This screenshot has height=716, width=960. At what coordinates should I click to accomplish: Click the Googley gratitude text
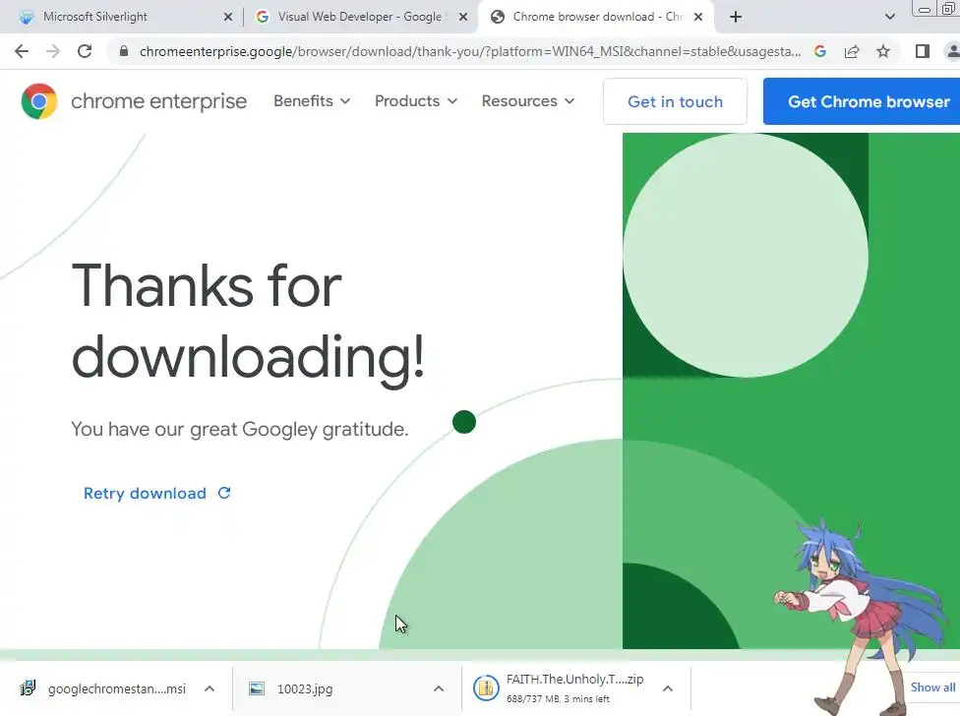[239, 429]
